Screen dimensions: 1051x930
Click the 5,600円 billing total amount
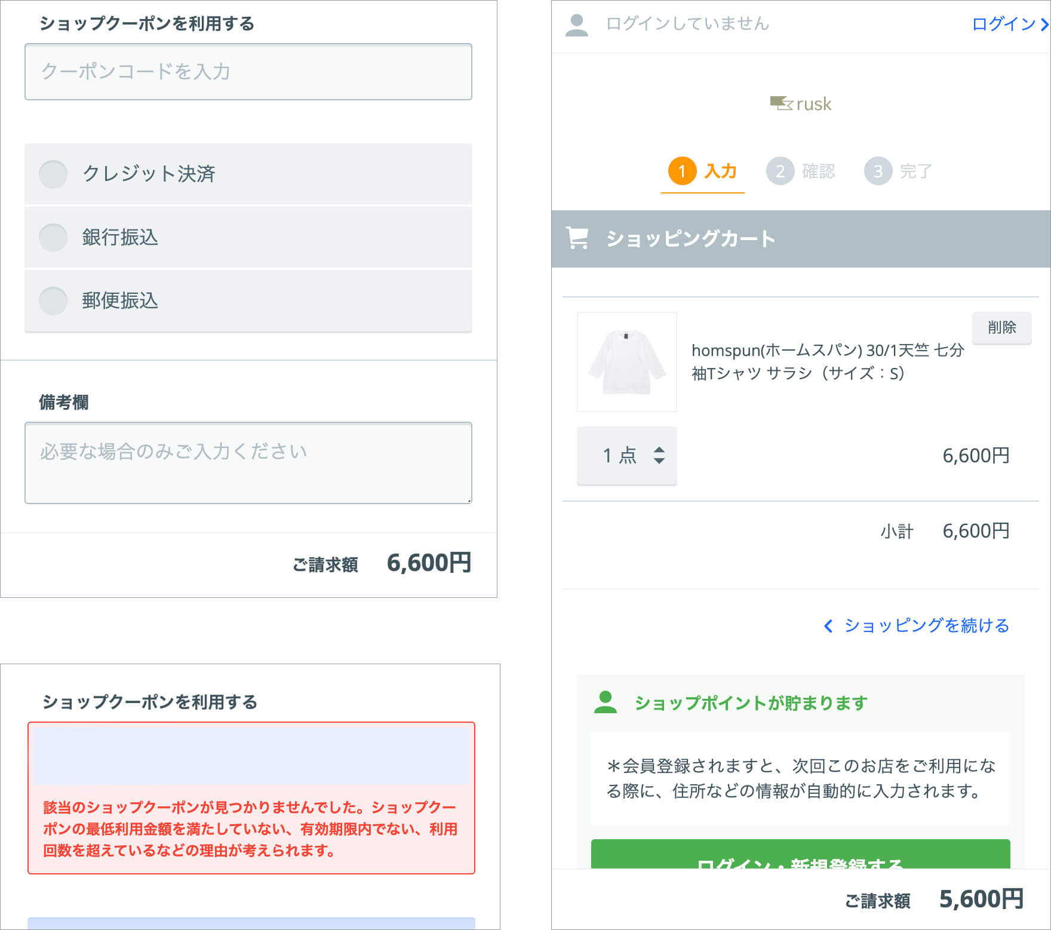pos(982,899)
